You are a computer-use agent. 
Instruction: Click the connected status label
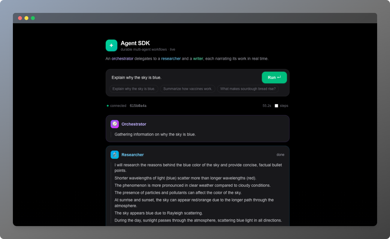point(118,106)
